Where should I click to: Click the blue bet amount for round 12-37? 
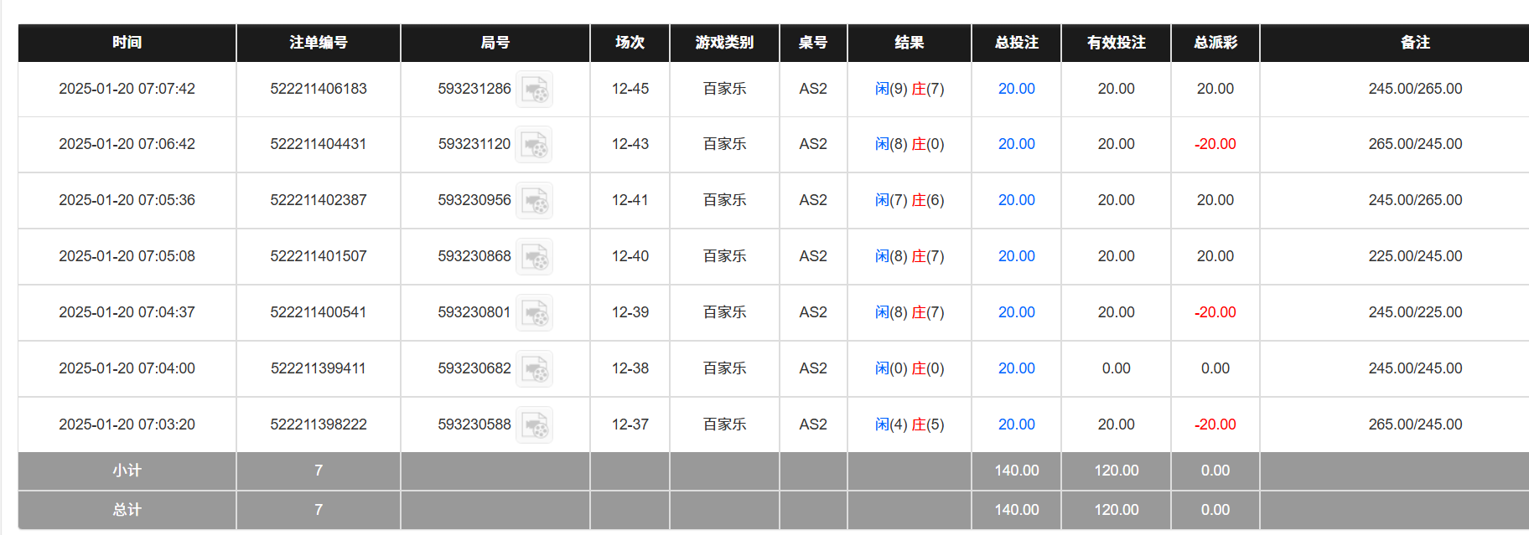[1015, 424]
